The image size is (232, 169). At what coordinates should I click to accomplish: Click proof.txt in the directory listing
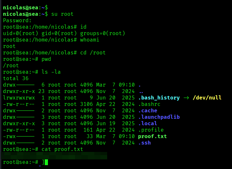(152, 136)
